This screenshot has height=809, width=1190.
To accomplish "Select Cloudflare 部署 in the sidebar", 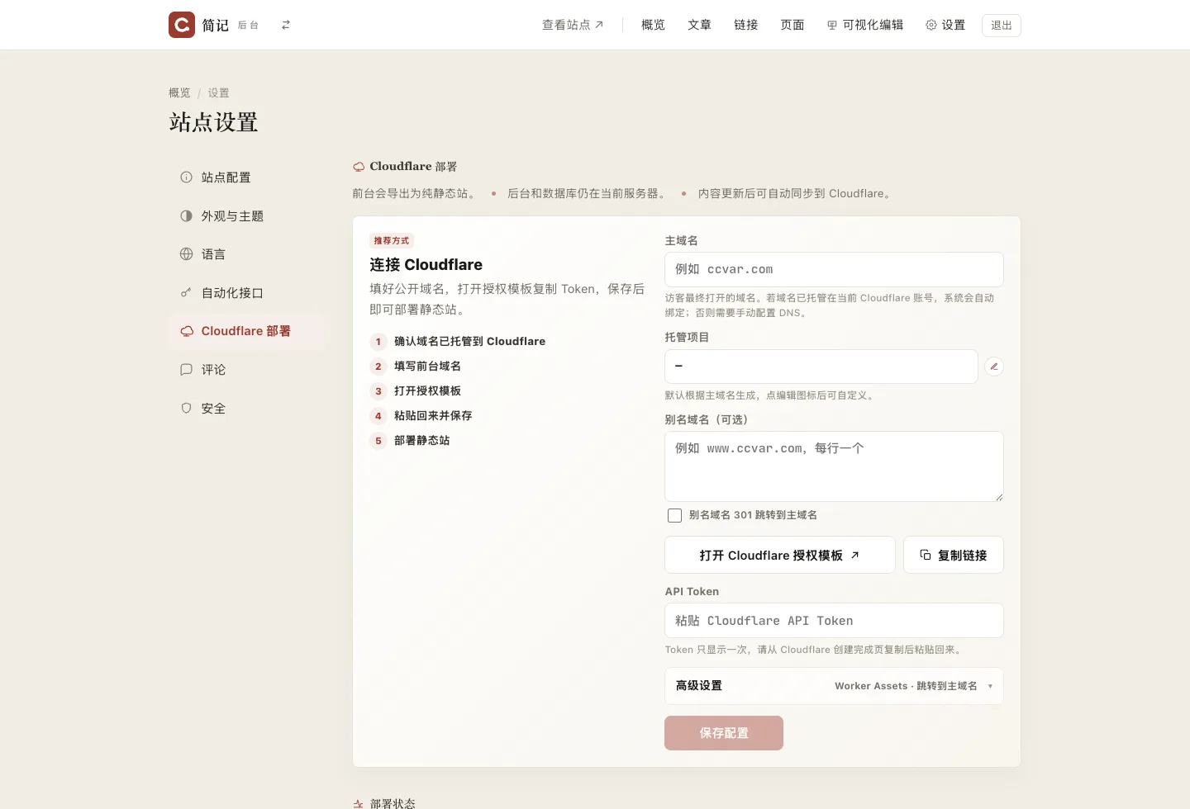I will [x=248, y=331].
